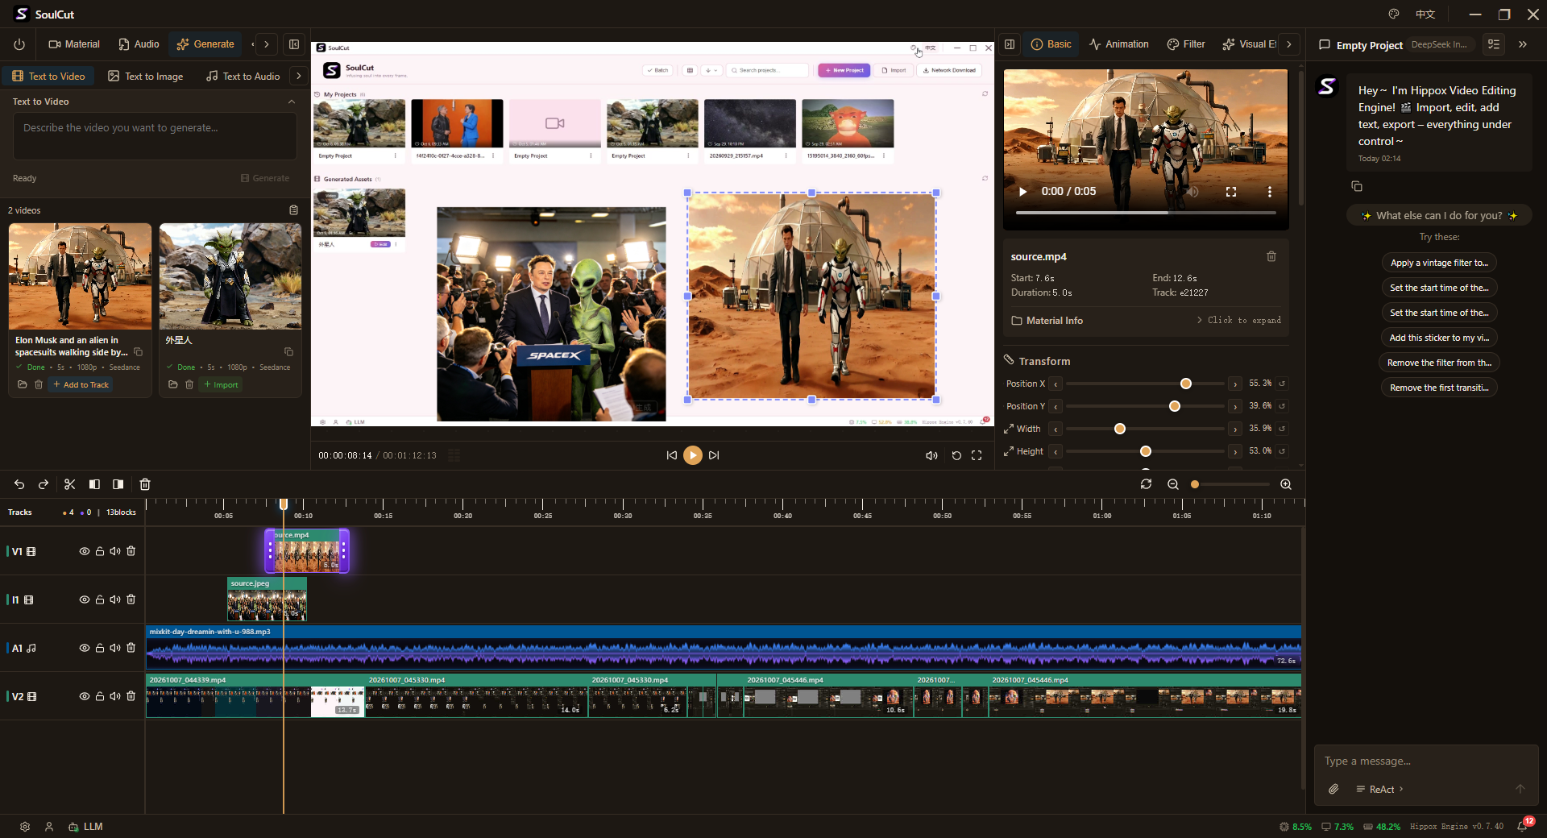Open the ReAct mode dropdown

1380,790
